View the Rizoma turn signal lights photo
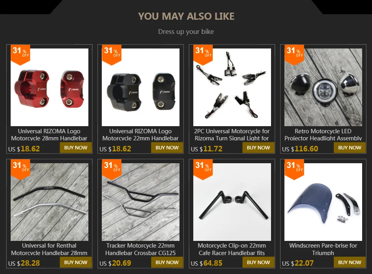Screen dimensions: 372x274 (x=232, y=87)
